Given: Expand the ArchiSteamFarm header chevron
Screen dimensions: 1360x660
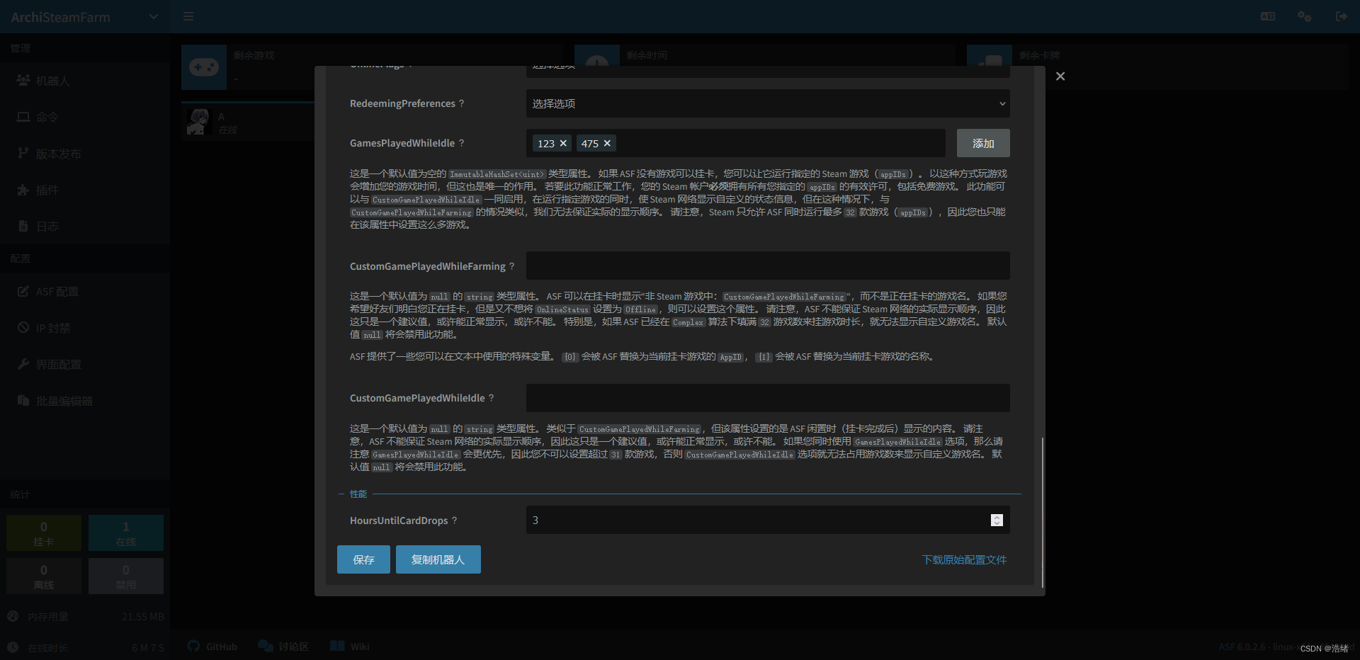Looking at the screenshot, I should click(x=154, y=17).
